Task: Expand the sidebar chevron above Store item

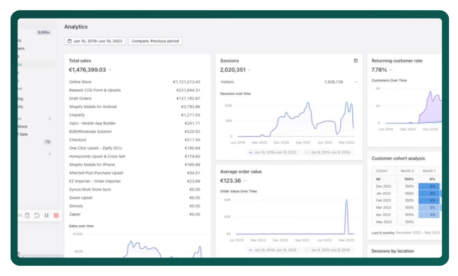Action: click(50, 119)
